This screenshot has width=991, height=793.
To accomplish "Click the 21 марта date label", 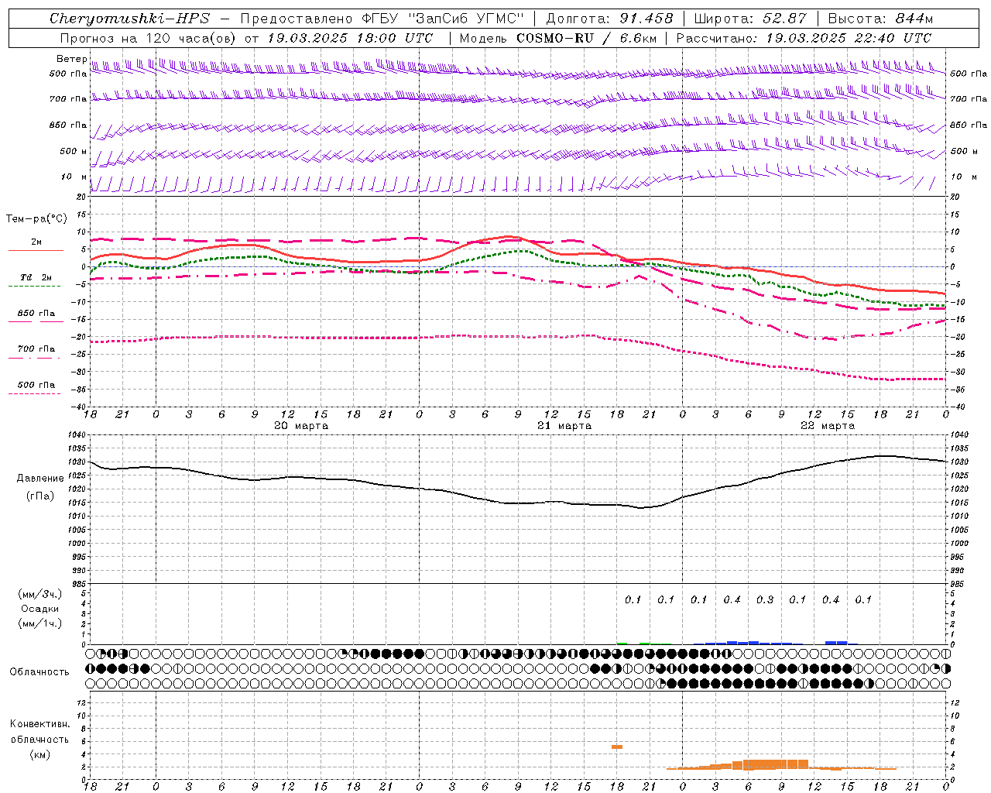I will click(x=565, y=426).
